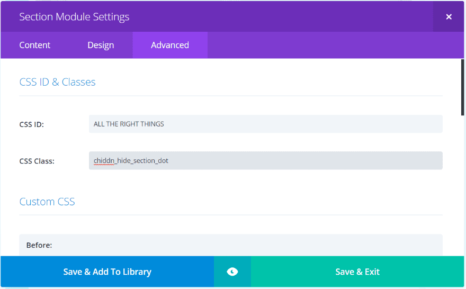Expand the Custom CSS section heading
The height and width of the screenshot is (289, 466).
point(47,202)
